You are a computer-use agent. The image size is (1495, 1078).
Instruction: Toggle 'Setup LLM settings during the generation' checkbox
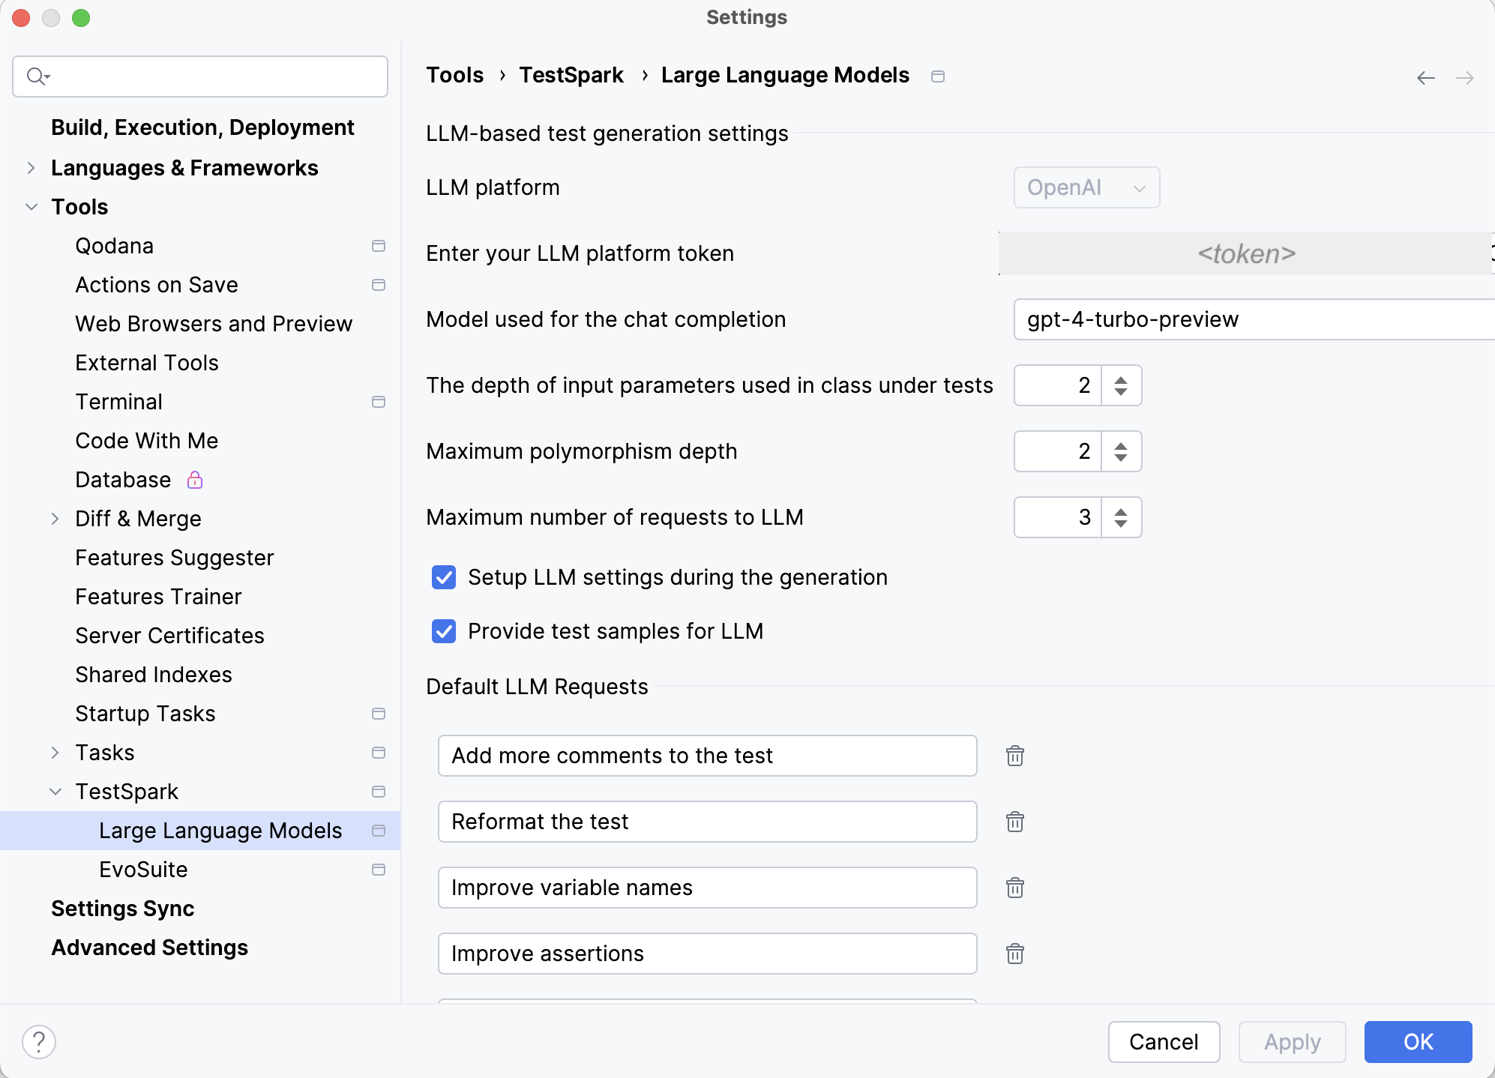click(443, 576)
